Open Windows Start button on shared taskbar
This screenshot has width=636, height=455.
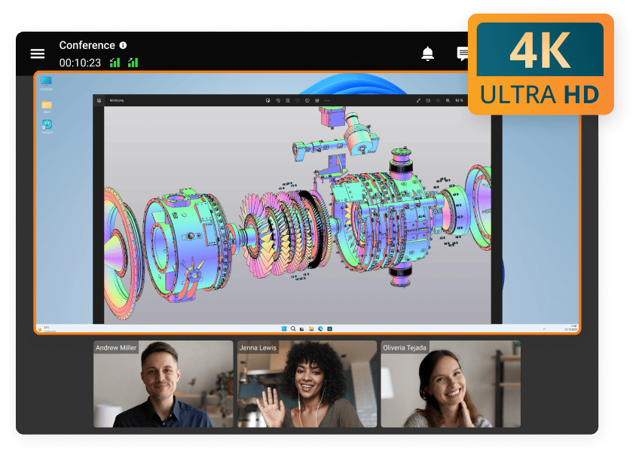[x=284, y=328]
